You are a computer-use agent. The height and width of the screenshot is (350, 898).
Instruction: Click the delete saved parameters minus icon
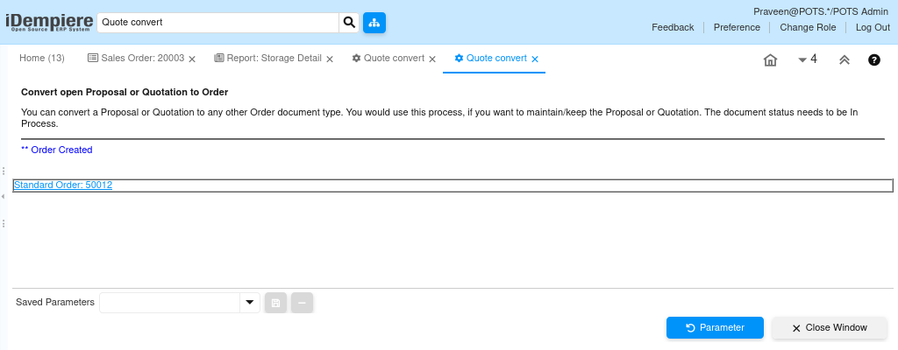tap(302, 303)
